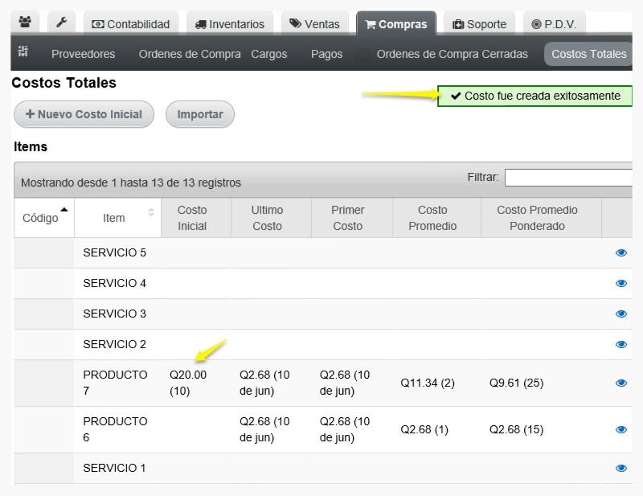The image size is (643, 496).
Task: View details eye icon for SERVICIO 5
Action: [x=620, y=252]
